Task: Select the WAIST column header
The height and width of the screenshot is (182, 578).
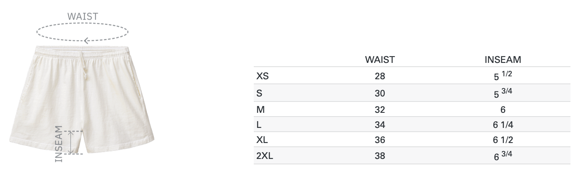Action: click(380, 60)
